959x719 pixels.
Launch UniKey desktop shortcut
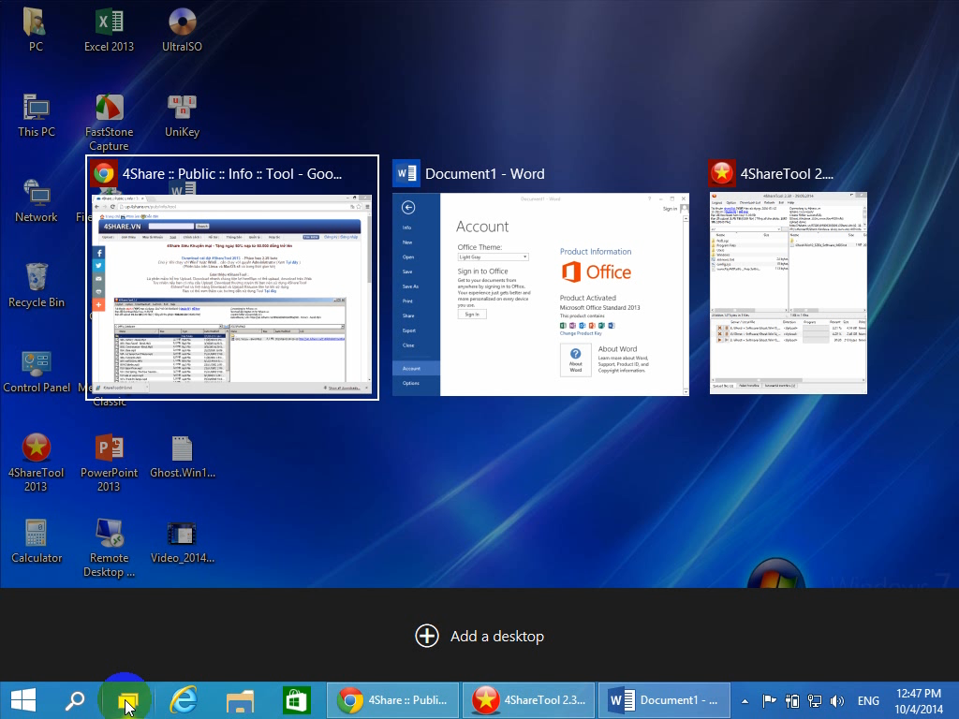pos(182,115)
